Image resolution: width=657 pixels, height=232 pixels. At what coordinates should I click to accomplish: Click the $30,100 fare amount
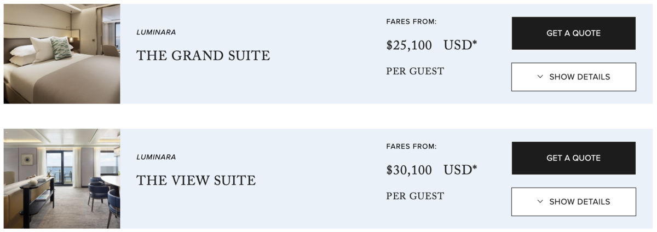coord(409,170)
